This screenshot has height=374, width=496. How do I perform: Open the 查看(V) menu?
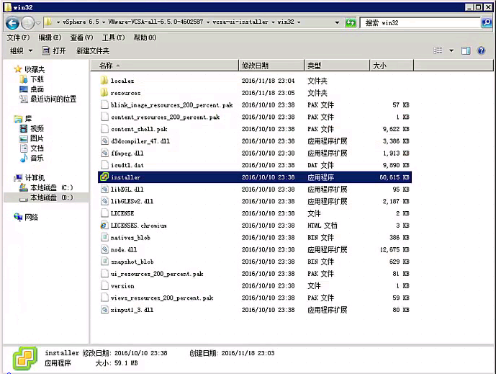[81, 37]
